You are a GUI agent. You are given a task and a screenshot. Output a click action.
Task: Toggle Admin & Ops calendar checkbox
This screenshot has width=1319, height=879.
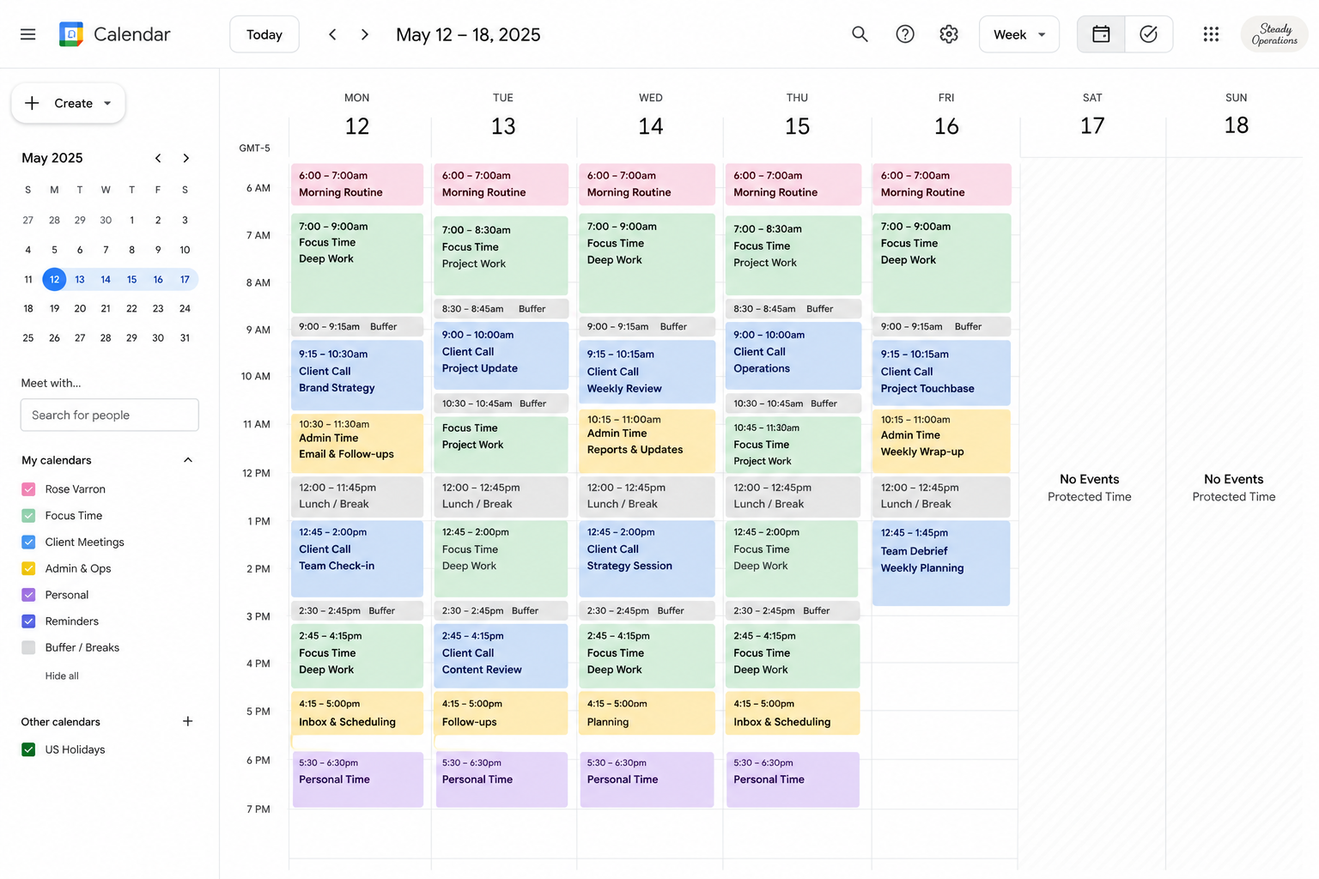coord(28,568)
